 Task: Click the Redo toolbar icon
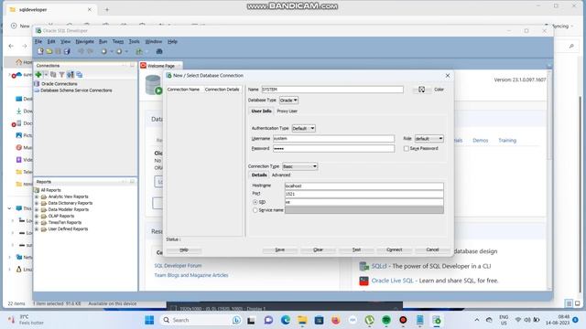click(90, 51)
